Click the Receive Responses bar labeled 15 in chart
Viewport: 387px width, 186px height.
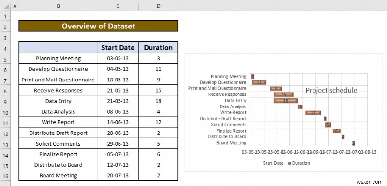[283, 94]
